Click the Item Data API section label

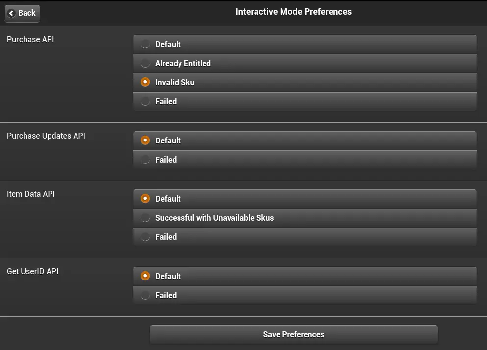point(30,194)
